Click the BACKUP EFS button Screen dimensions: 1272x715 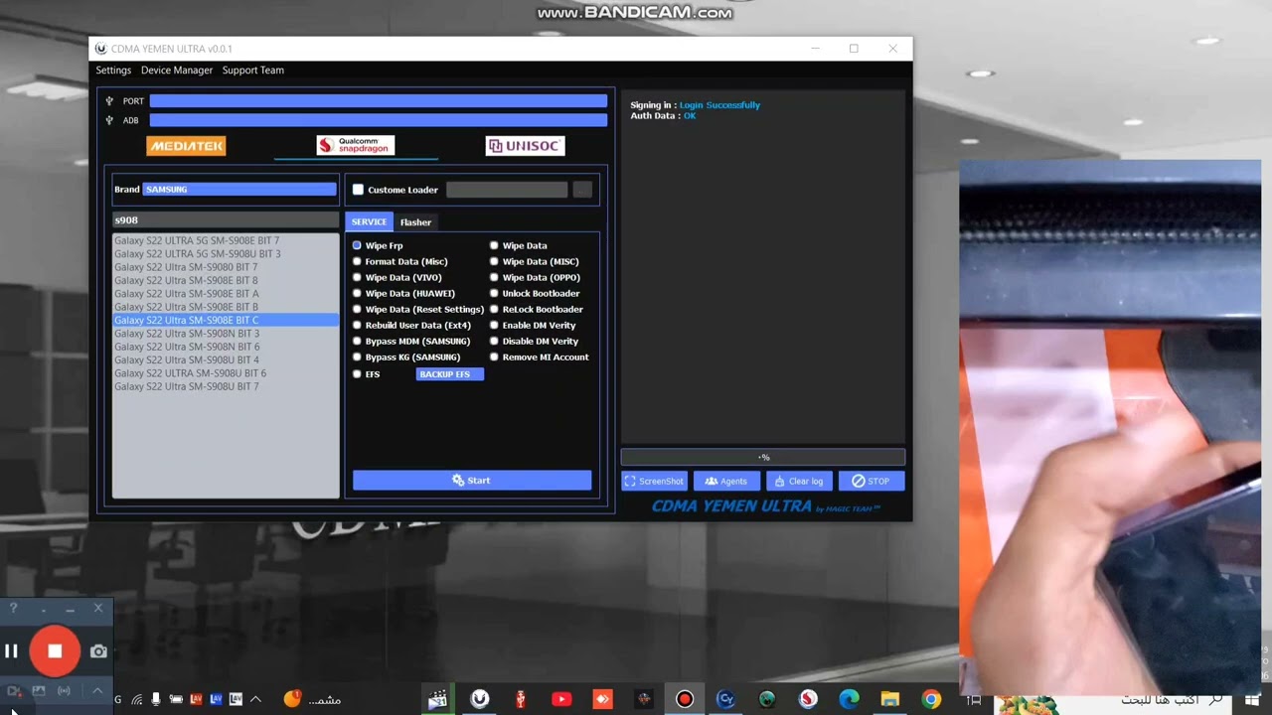[x=450, y=374]
